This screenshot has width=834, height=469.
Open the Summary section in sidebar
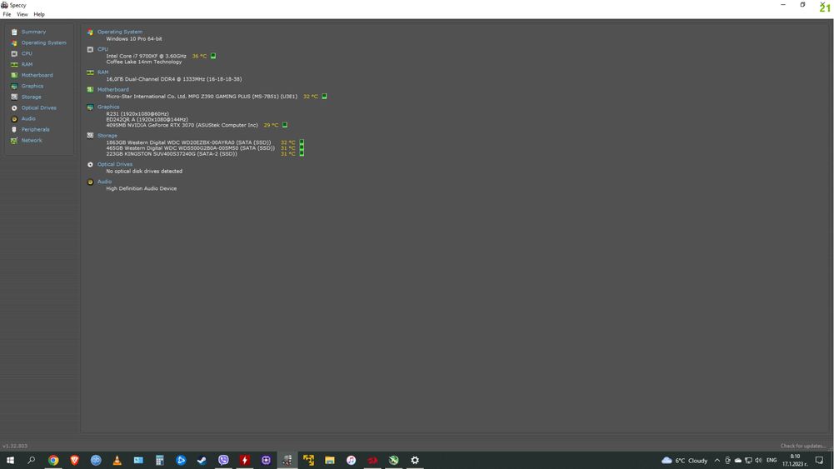[x=33, y=32]
